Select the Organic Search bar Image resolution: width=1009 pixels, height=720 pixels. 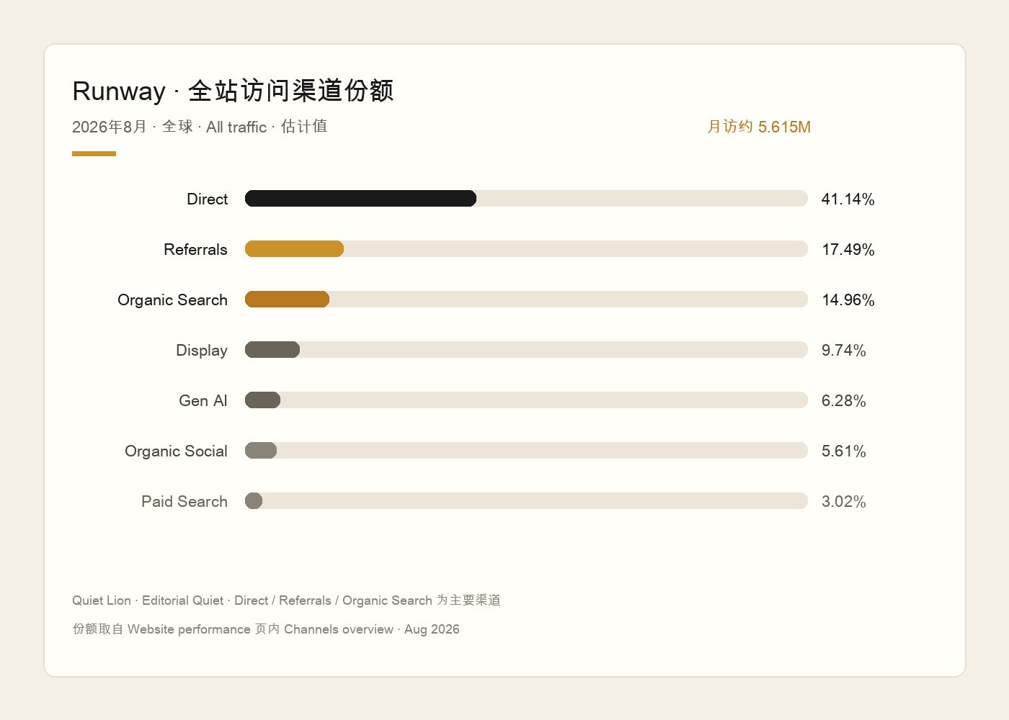coord(526,300)
